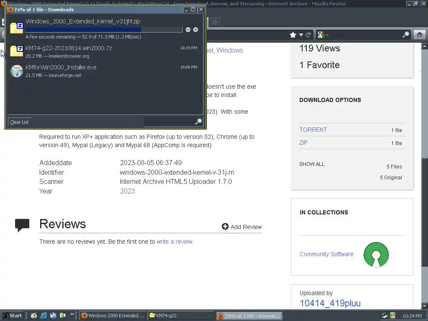The image size is (428, 321).
Task: Go to the Firefox home page
Action: 420,35
